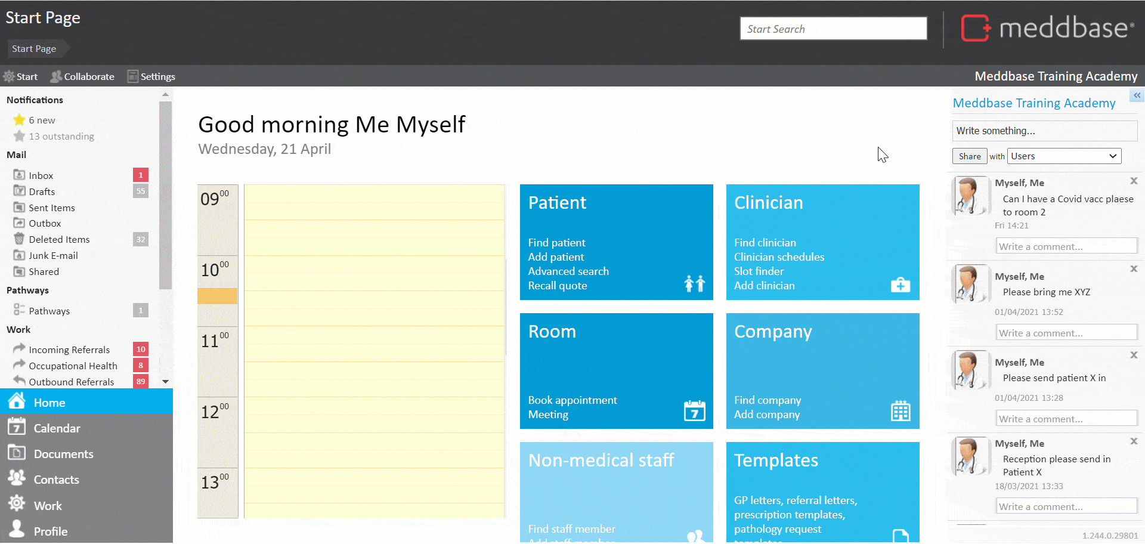Click the Start Page breadcrumb
The image size is (1145, 544).
34,49
